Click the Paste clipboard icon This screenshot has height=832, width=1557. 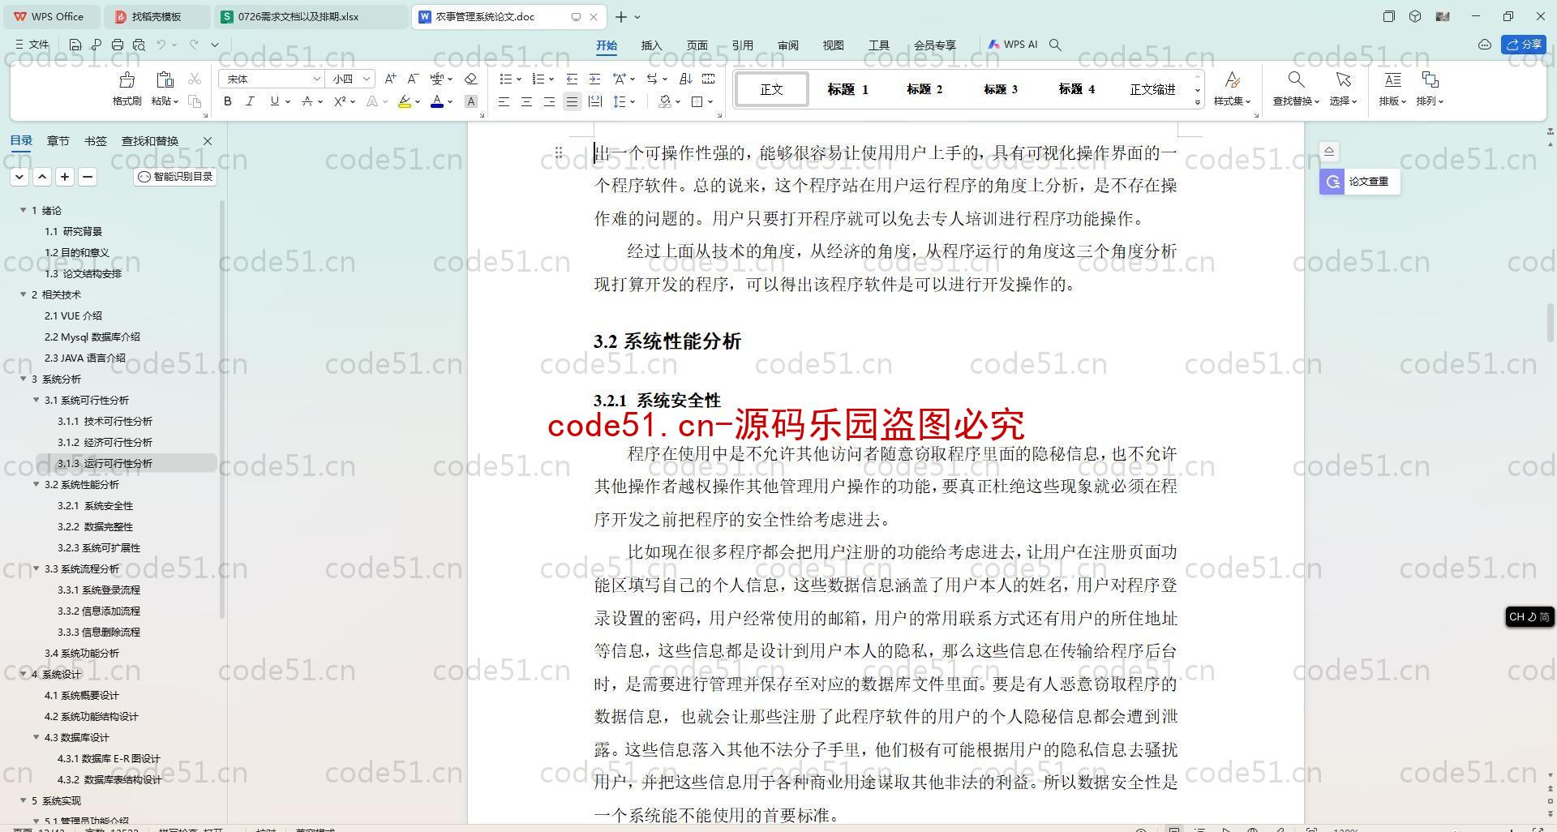[x=165, y=79]
